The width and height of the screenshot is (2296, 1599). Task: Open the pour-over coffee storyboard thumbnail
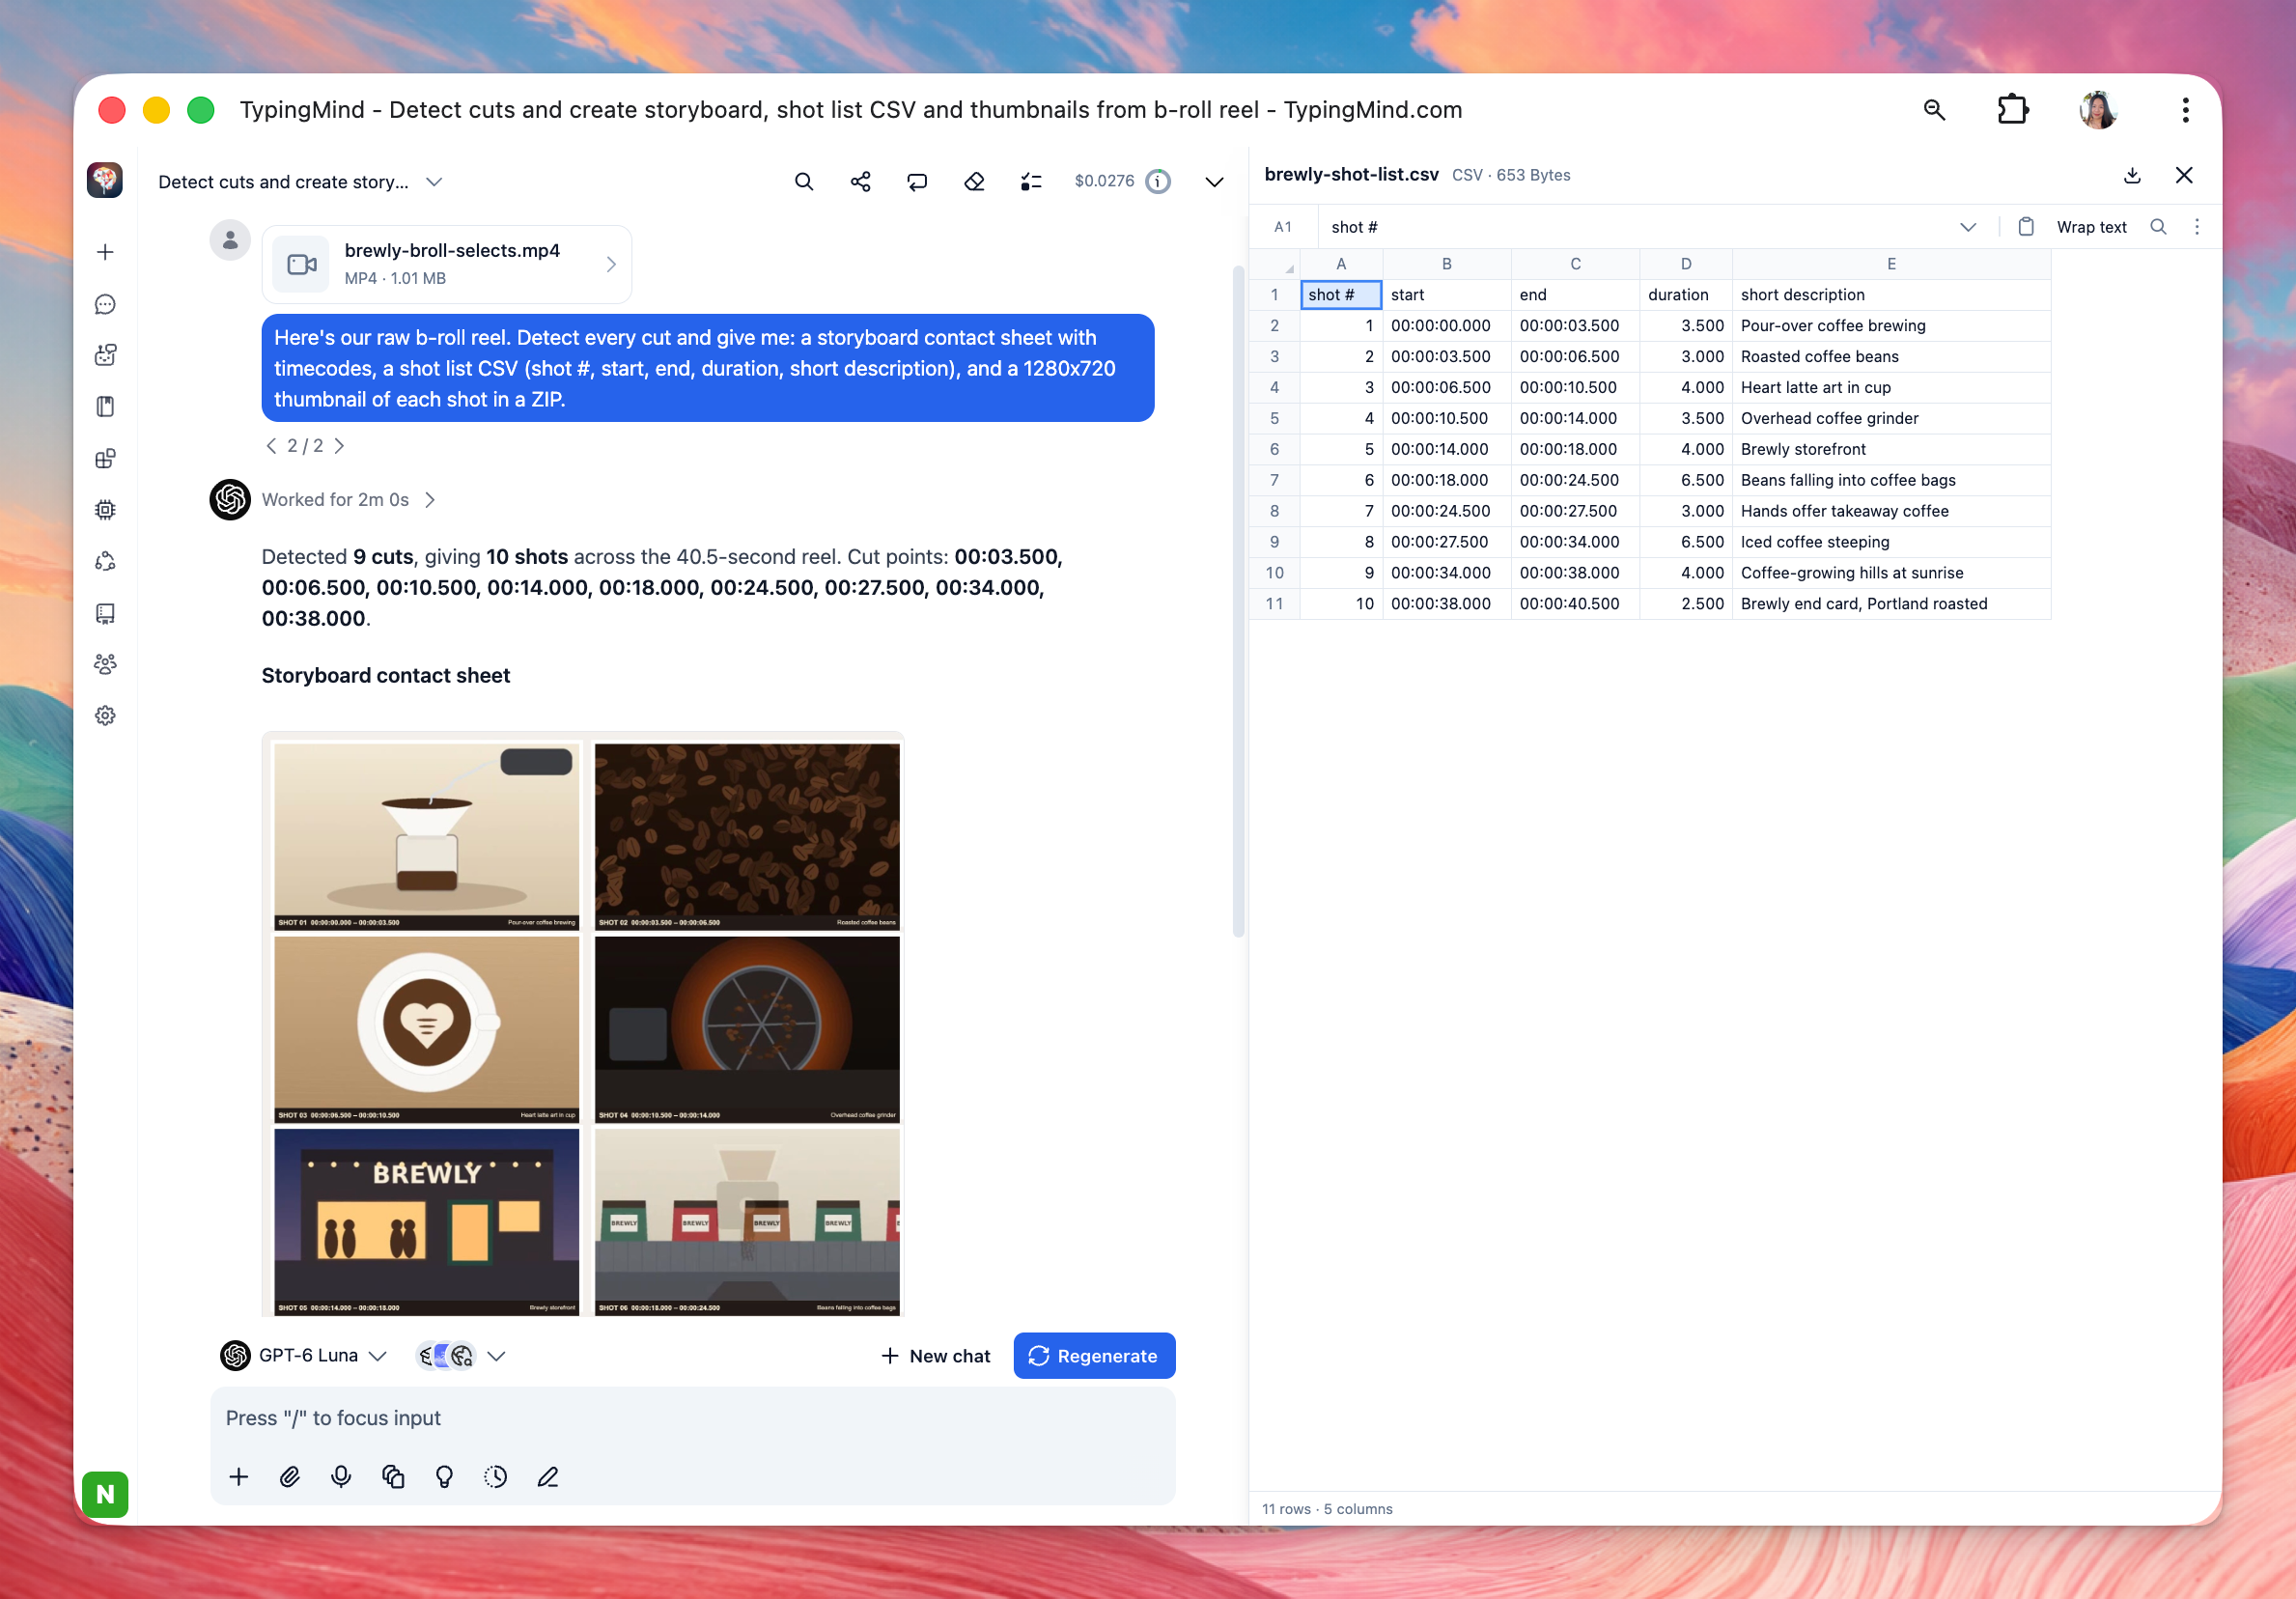[x=427, y=836]
